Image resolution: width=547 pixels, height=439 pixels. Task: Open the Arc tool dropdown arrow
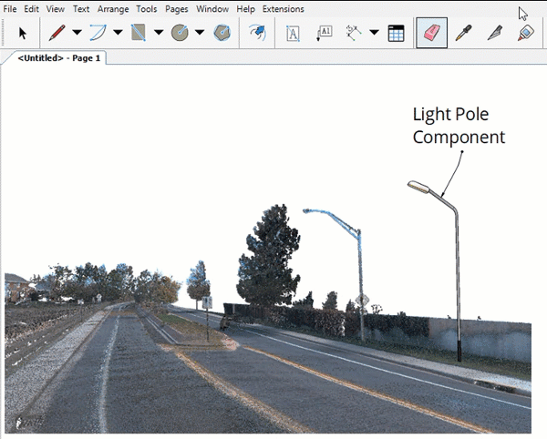(118, 33)
